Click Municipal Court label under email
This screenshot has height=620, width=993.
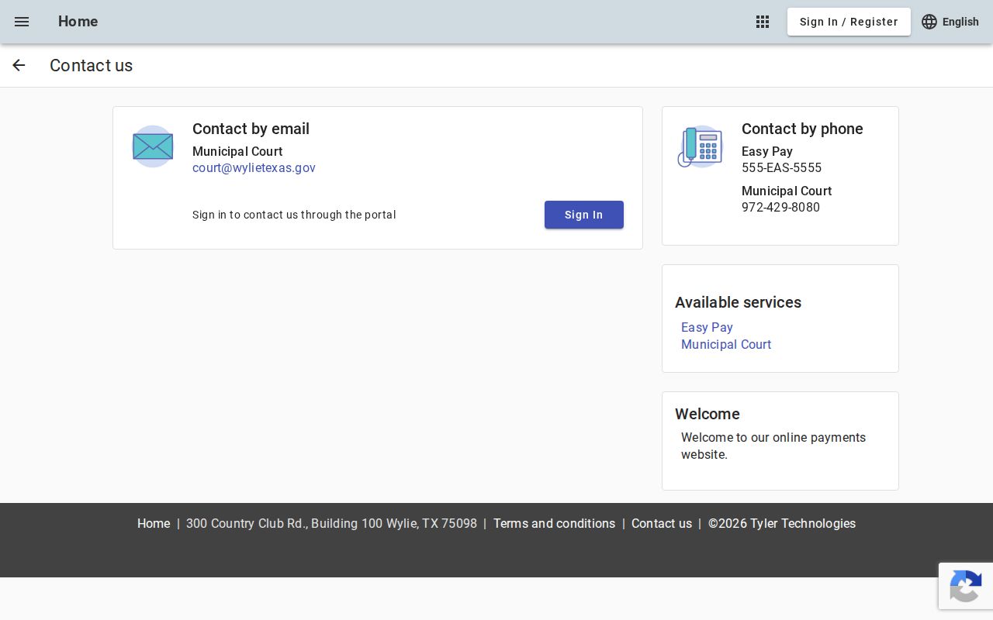(x=237, y=151)
